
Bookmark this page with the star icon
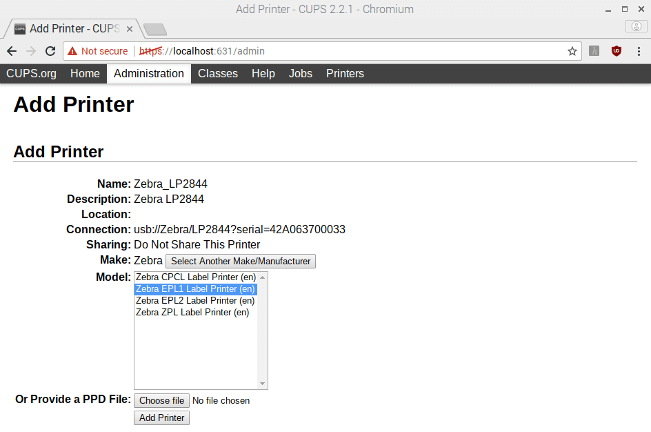[572, 51]
